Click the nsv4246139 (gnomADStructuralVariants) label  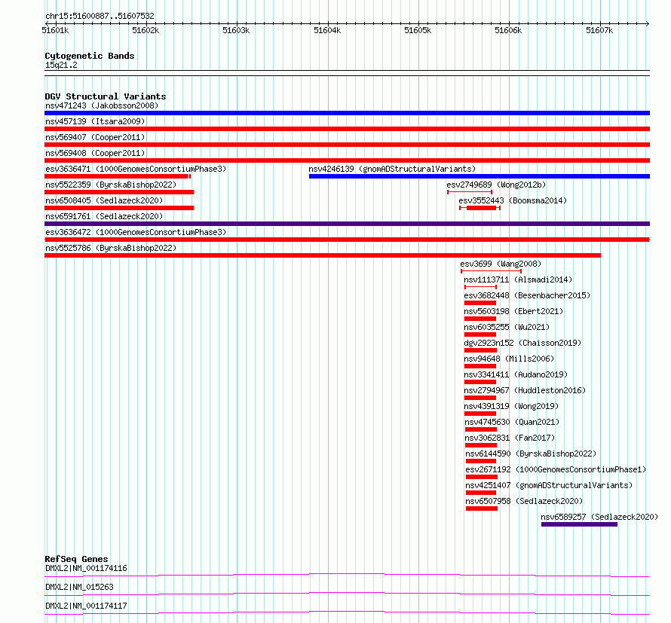(392, 169)
